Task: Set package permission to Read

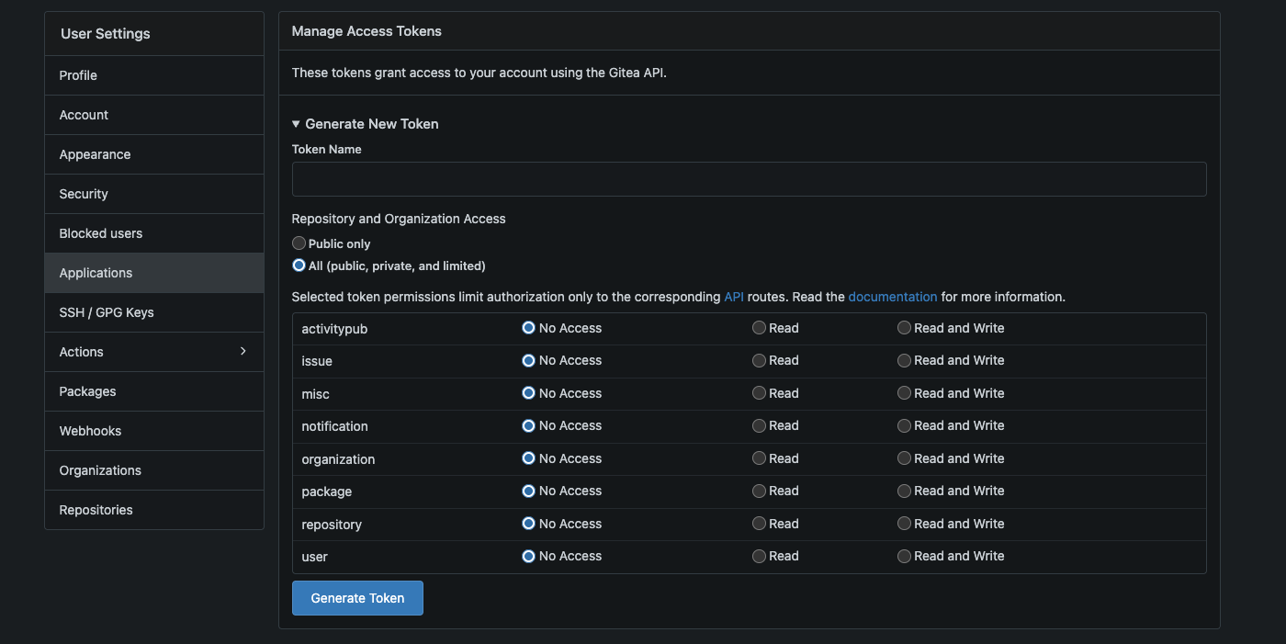Action: click(759, 491)
